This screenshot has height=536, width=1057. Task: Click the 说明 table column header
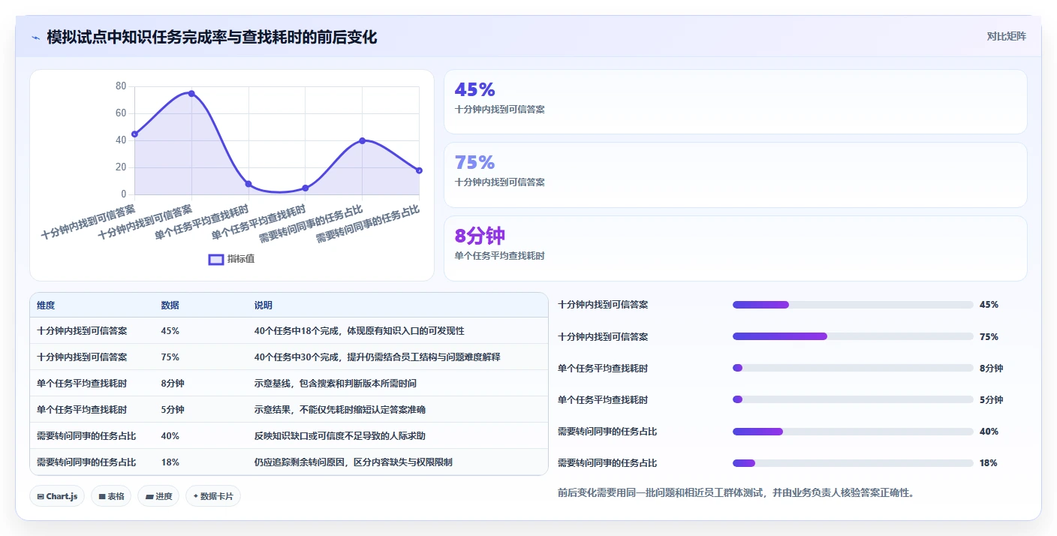click(x=263, y=306)
